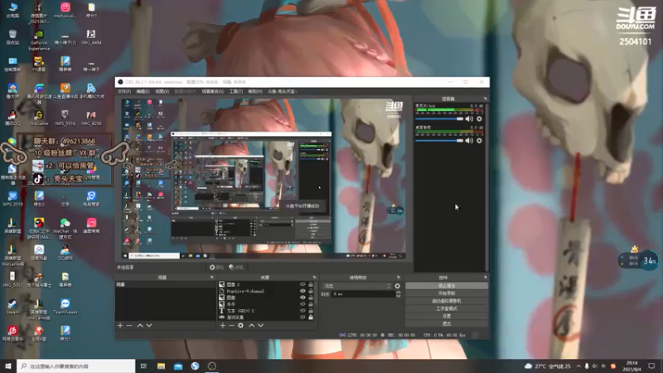Mute the first mixer channel speaker icon
663x373 pixels.
[469, 119]
